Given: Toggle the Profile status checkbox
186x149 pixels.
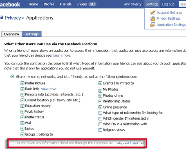Looking at the screenshot, I should pyautogui.click(x=22, y=117).
